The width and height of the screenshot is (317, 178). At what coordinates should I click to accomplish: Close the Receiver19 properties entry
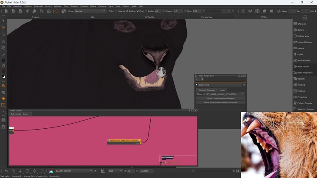point(244,85)
